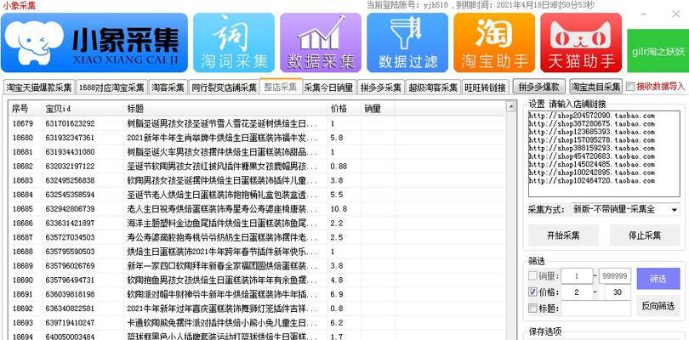Click the 价格 maximum field showing 30
The image size is (689, 340).
618,292
